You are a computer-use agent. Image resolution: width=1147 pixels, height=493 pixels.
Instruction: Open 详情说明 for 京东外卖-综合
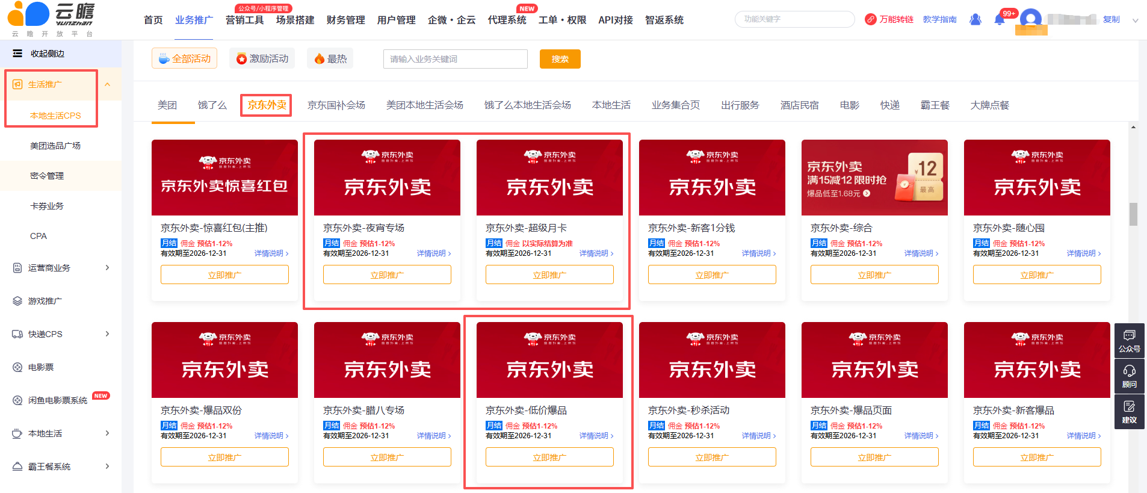[x=921, y=253]
